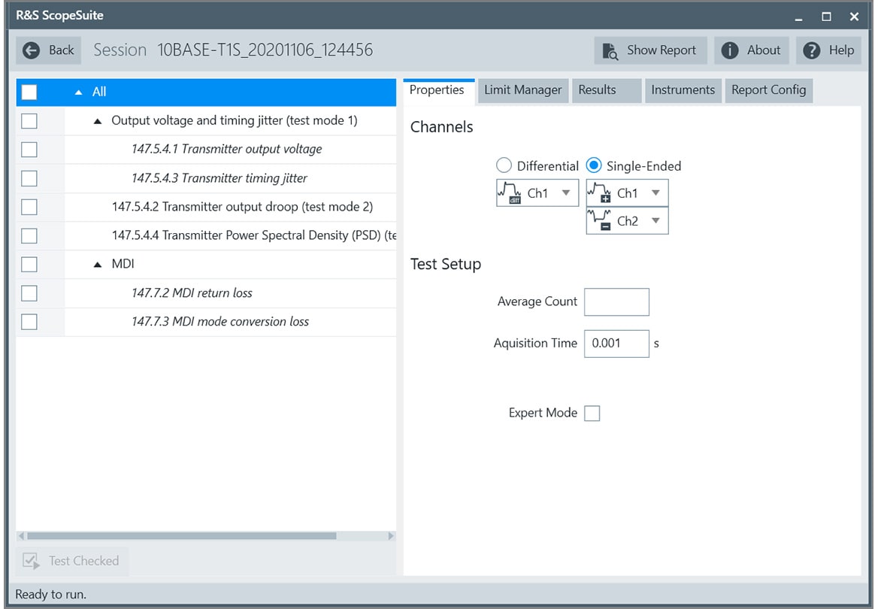Check 147.5.4.4 Transmitter Power Spectral Density box
Screen dimensions: 878x609
(x=29, y=235)
